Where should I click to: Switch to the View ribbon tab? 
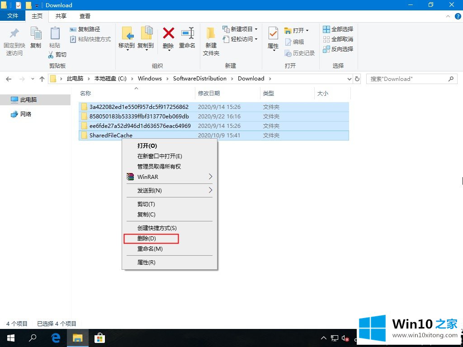[85, 16]
